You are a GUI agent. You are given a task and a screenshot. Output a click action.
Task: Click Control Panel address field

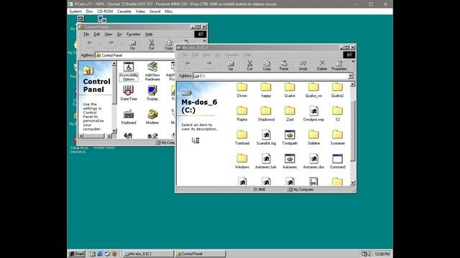[x=135, y=55]
